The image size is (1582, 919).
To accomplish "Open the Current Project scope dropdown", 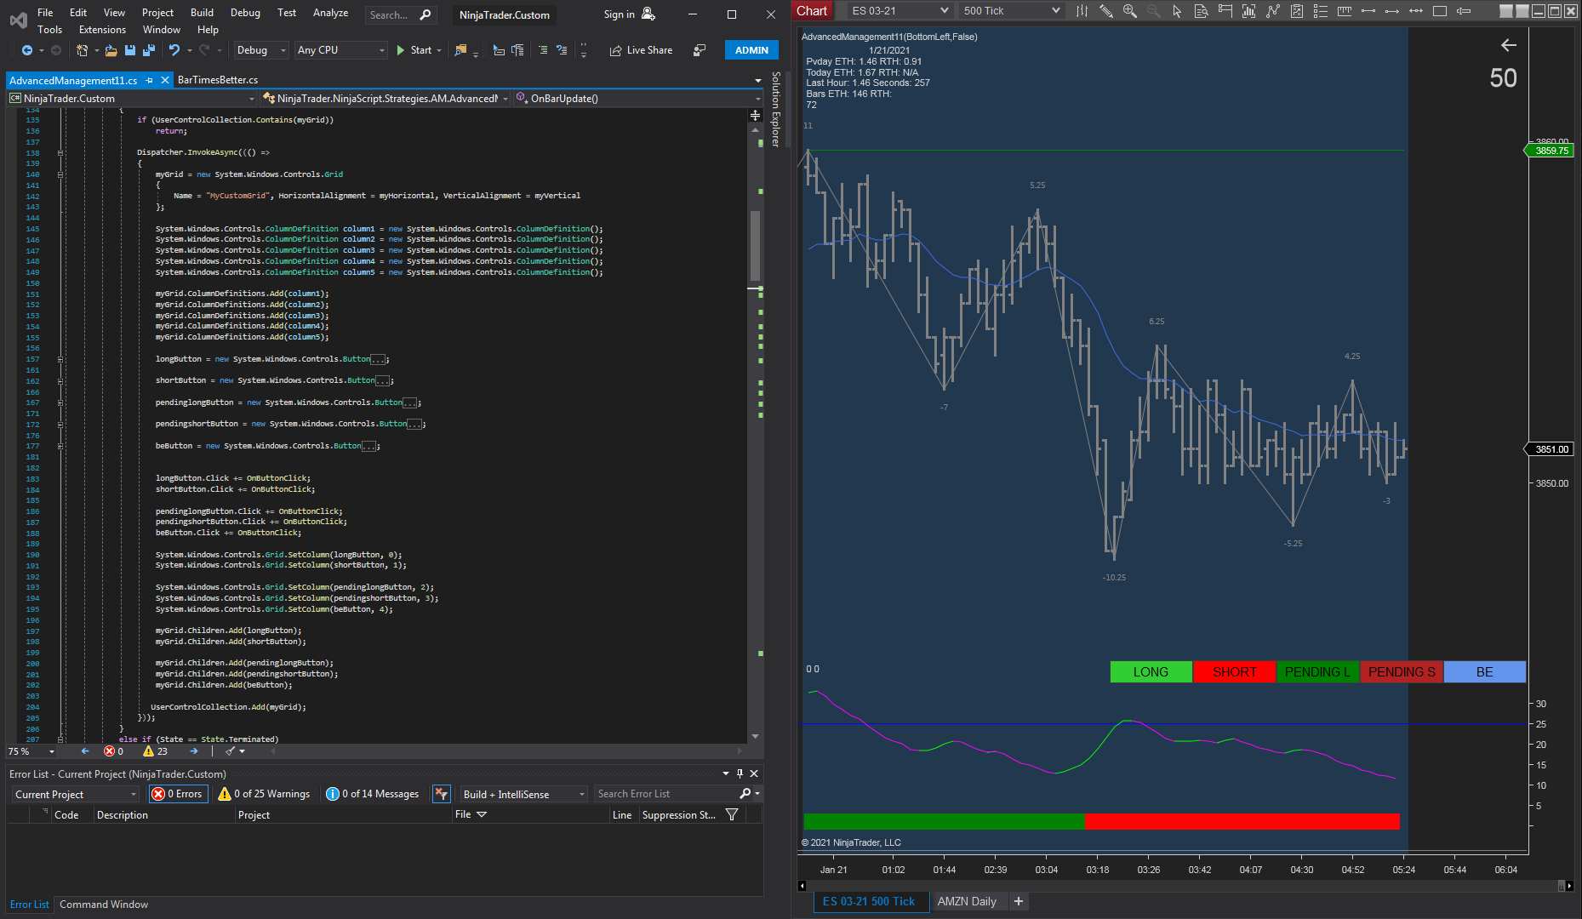I will pos(75,794).
